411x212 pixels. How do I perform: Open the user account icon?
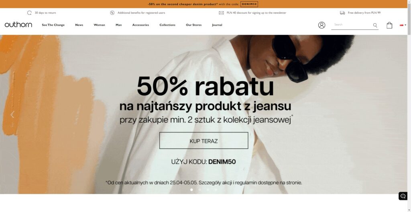click(x=321, y=25)
